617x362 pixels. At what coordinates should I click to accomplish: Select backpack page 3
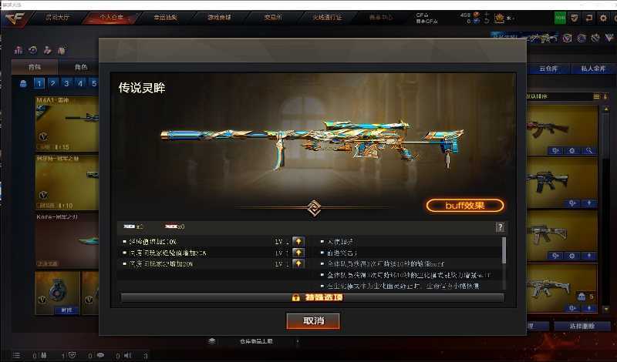pyautogui.click(x=66, y=83)
